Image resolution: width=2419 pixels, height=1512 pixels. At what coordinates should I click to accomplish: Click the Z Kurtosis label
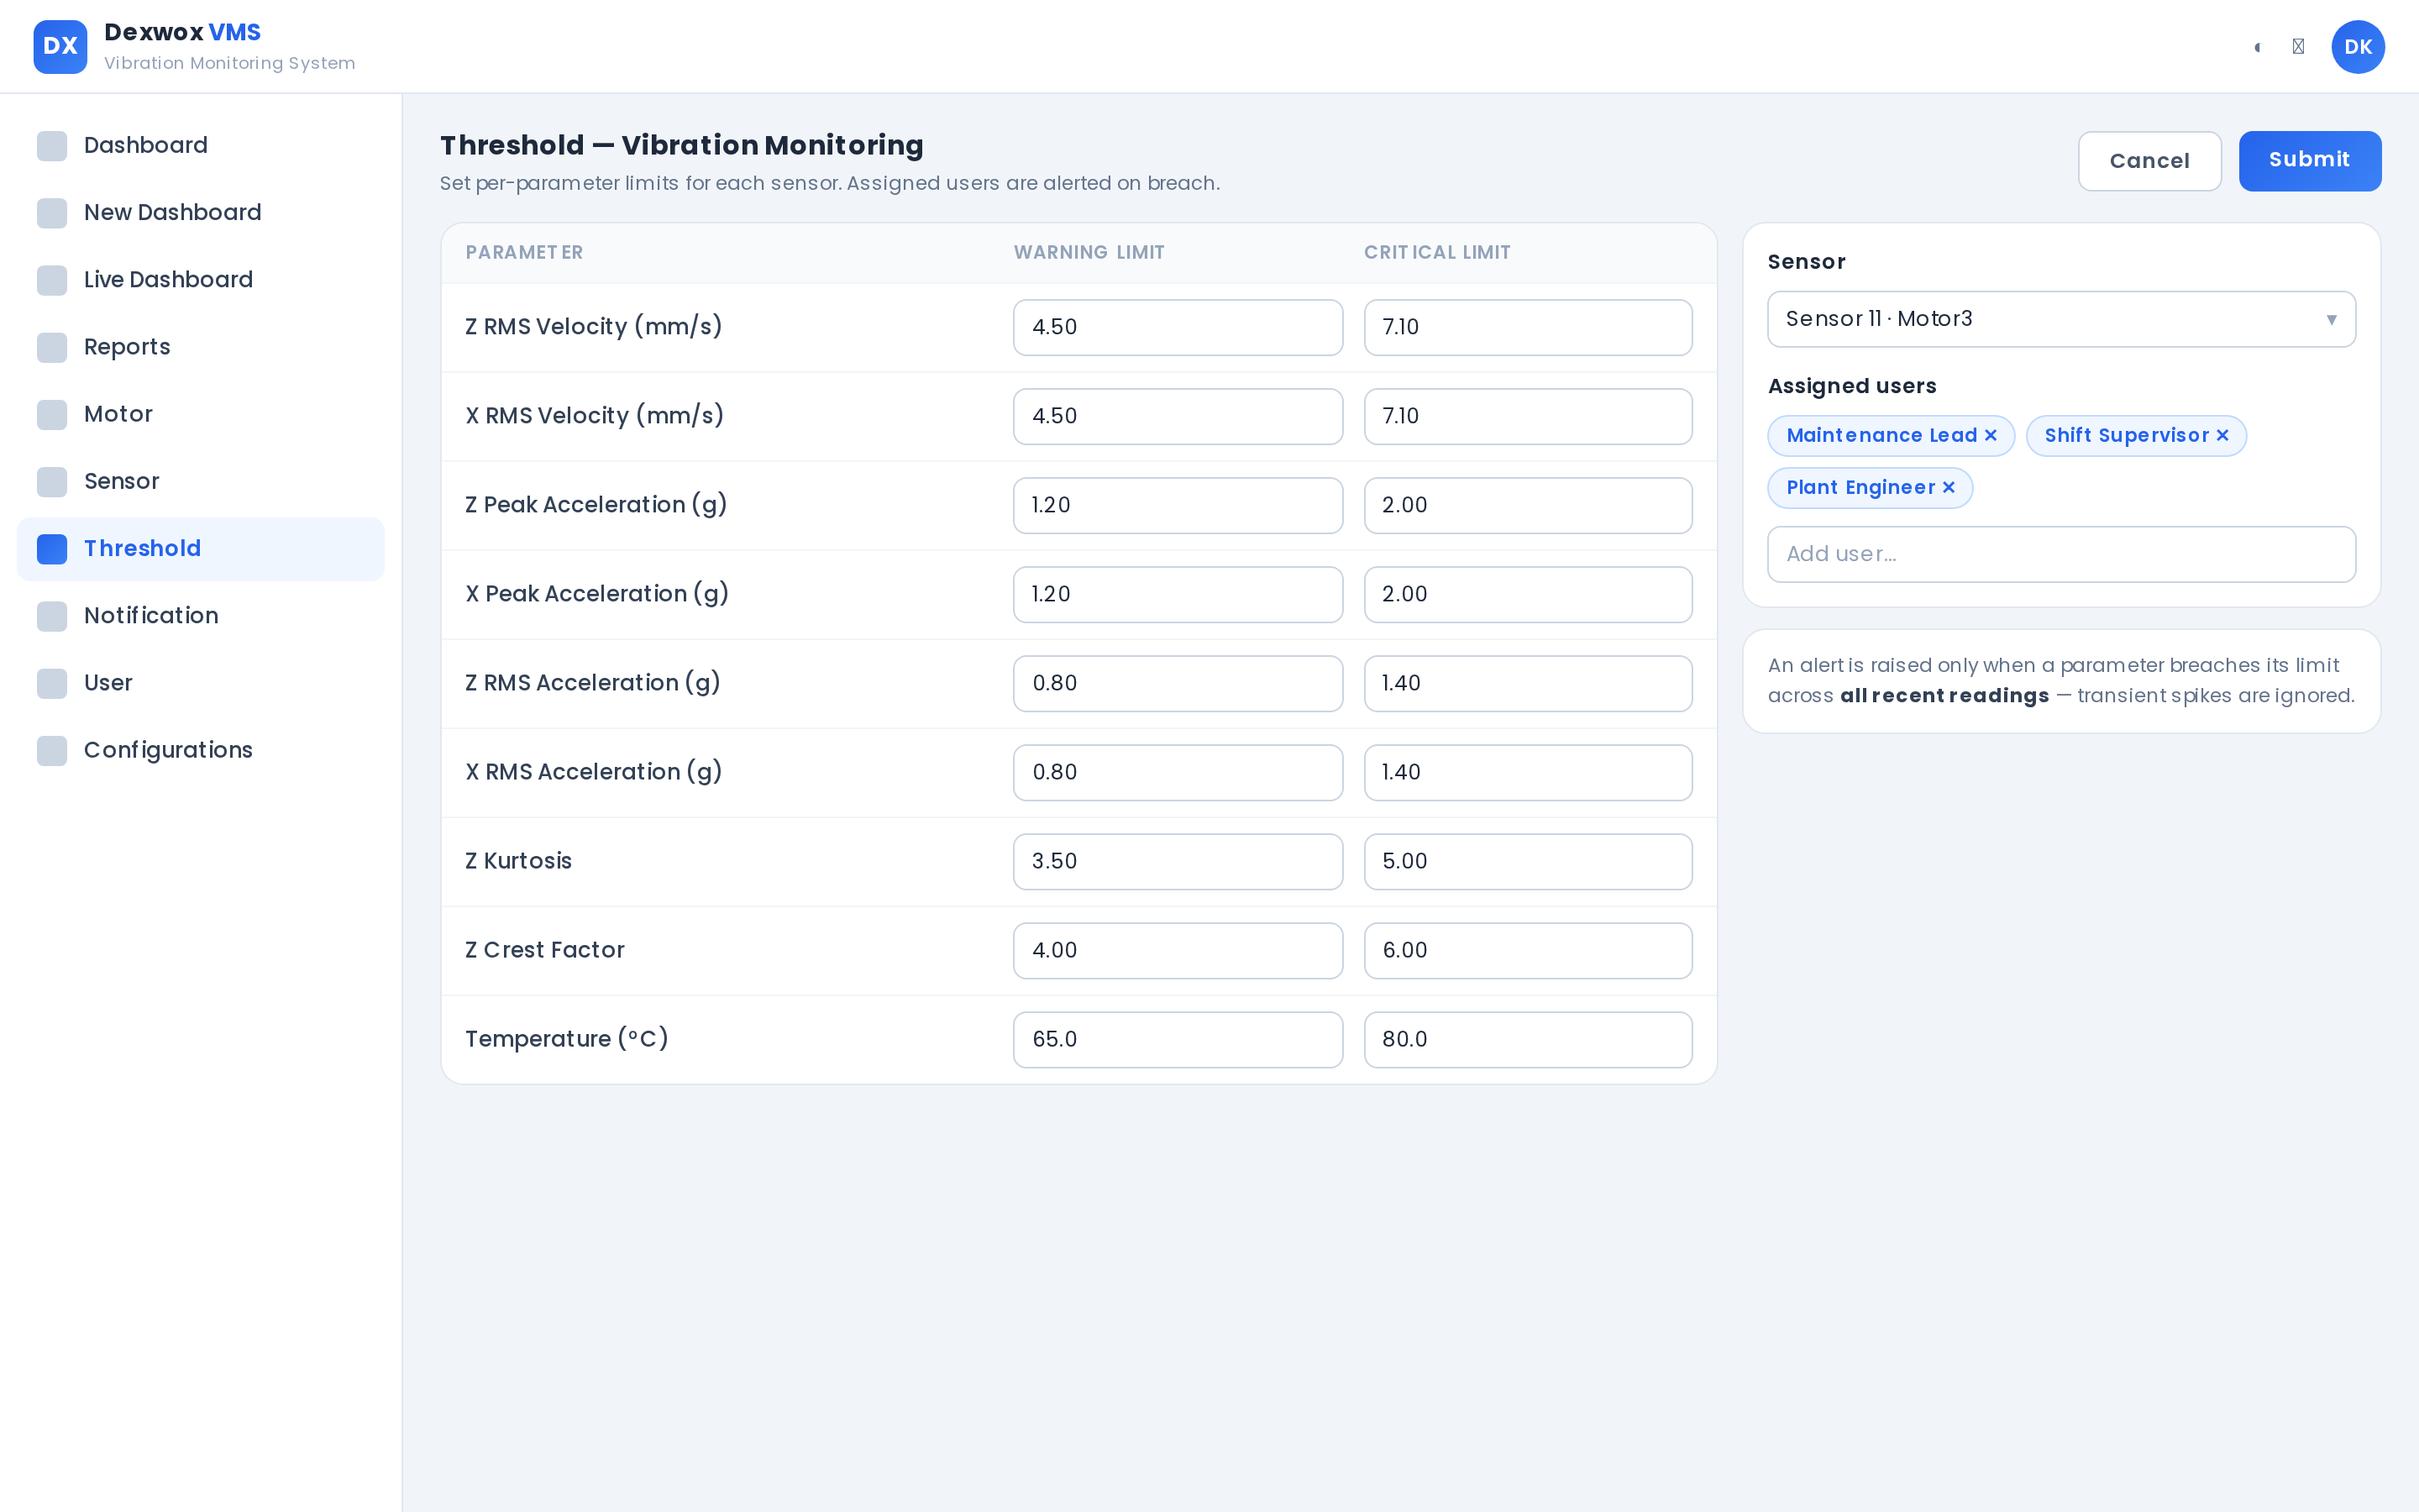(517, 861)
